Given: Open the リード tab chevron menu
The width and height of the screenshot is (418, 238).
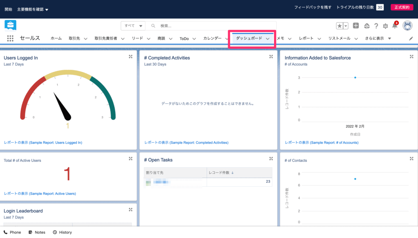Looking at the screenshot, I should tap(149, 39).
